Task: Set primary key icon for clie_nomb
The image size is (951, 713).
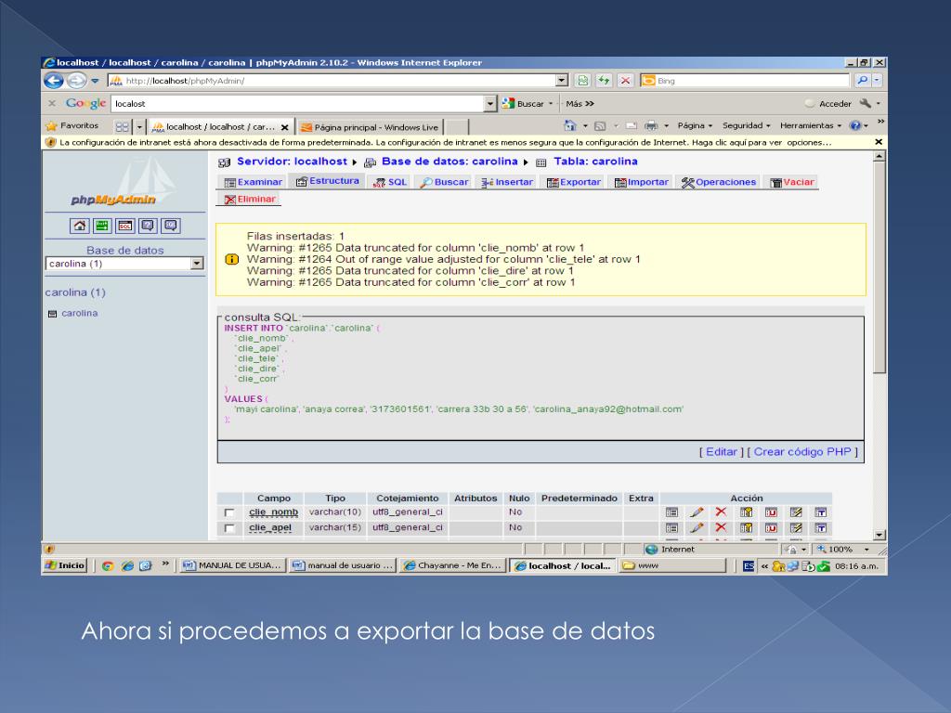Action: (746, 512)
